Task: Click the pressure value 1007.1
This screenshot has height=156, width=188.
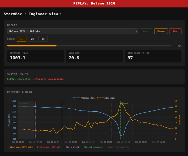Action: tap(18, 58)
